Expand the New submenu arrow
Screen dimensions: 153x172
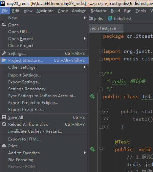[85, 18]
